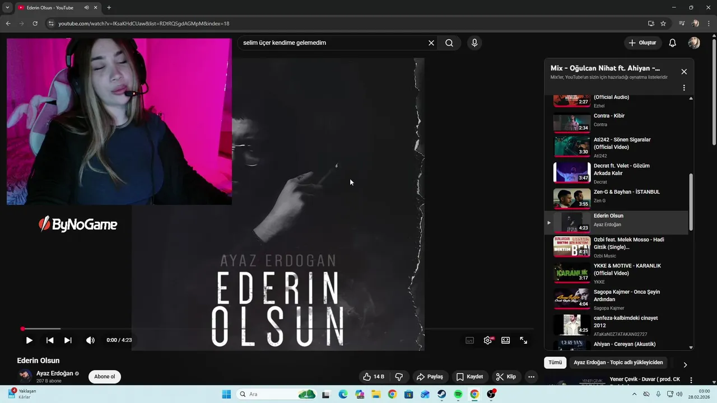717x403 pixels.
Task: Play the Ederin Olsun video
Action: [x=29, y=340]
